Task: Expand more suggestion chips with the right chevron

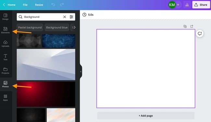Action: (x=74, y=28)
